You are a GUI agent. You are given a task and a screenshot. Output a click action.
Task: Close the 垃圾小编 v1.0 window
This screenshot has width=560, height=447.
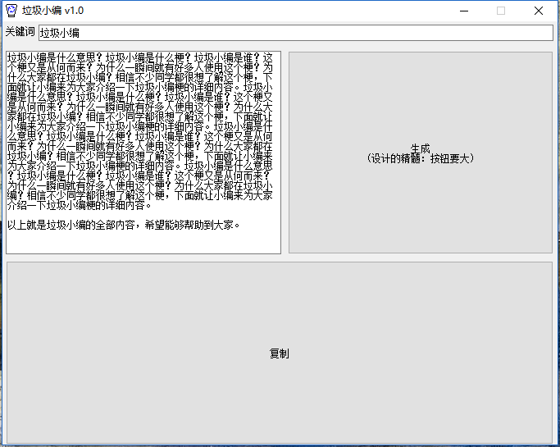point(538,11)
